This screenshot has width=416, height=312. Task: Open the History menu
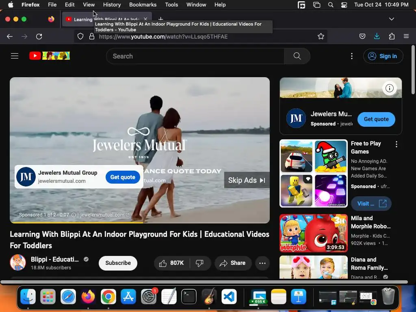coord(112,4)
